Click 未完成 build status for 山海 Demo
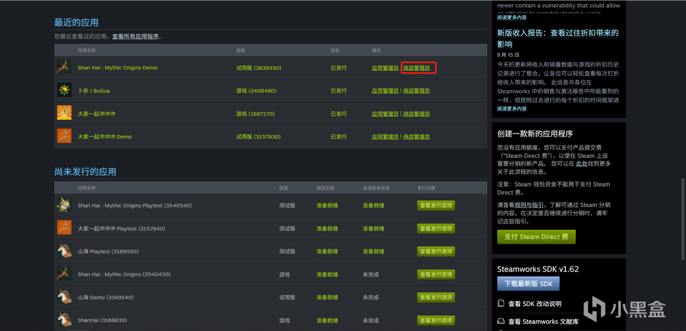Viewport: 686px width, 331px height. tap(371, 298)
